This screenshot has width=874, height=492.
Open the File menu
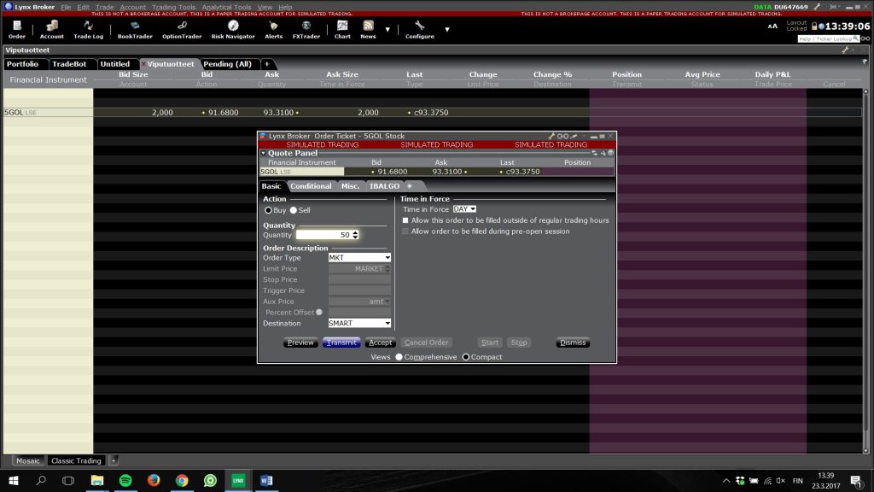(x=66, y=7)
